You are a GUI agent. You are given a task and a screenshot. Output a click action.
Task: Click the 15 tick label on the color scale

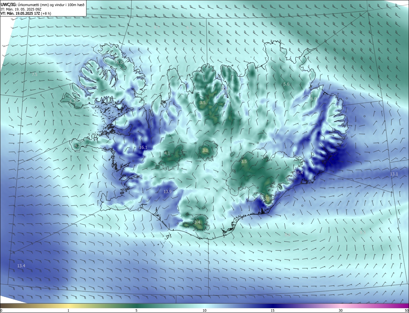coord(273,311)
